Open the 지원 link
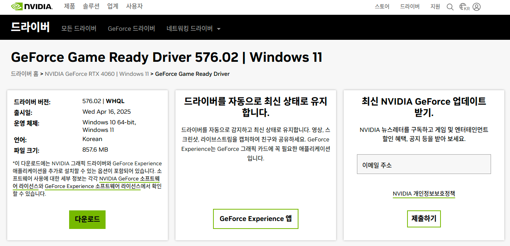This screenshot has height=246, width=510. (x=435, y=6)
